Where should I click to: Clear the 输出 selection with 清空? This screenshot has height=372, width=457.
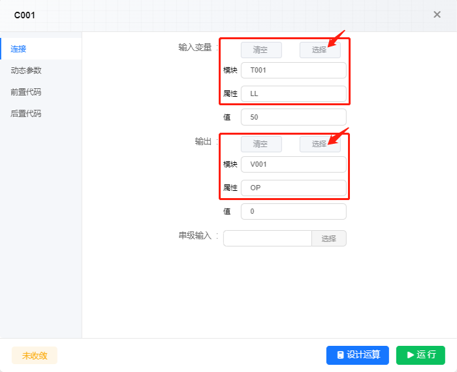click(x=261, y=144)
